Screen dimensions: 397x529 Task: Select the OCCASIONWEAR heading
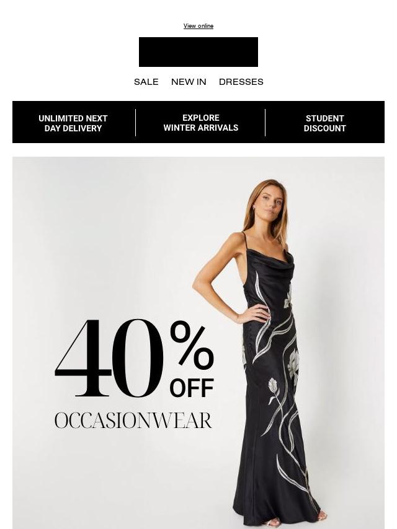(x=133, y=421)
